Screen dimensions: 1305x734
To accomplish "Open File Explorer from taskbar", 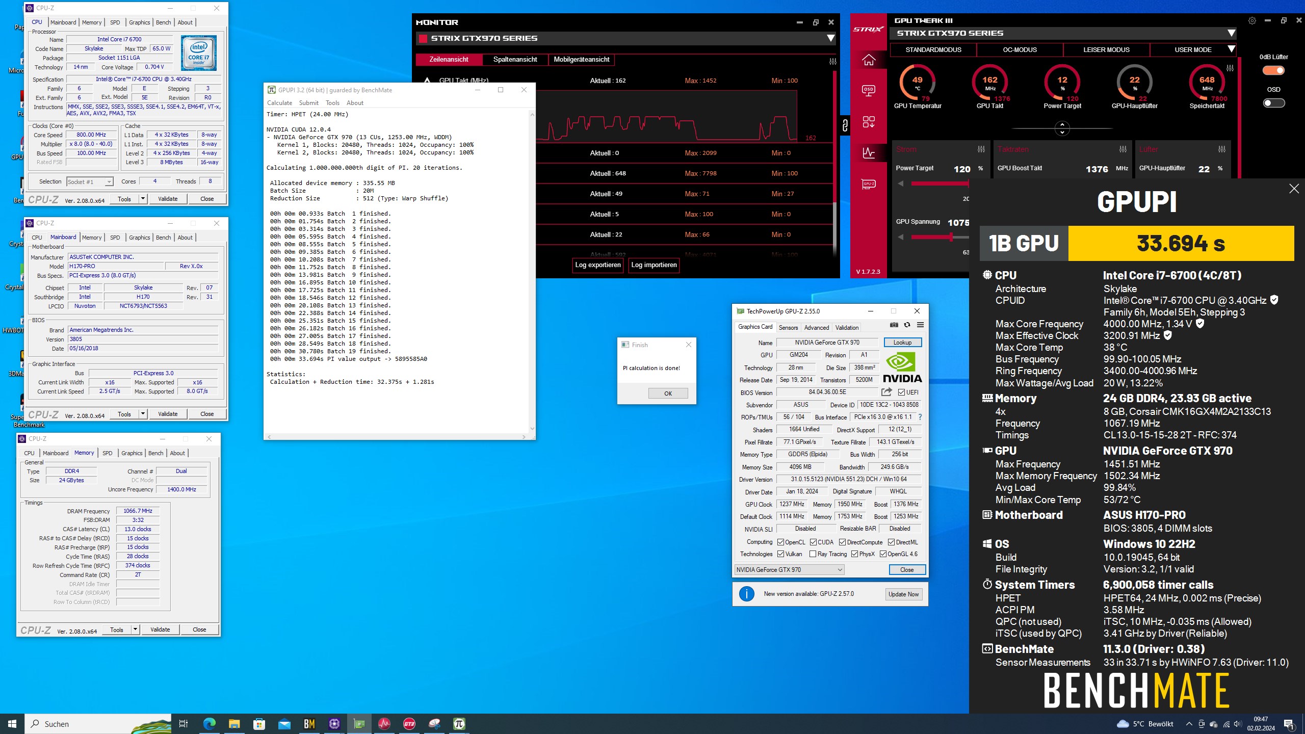I will (x=234, y=724).
